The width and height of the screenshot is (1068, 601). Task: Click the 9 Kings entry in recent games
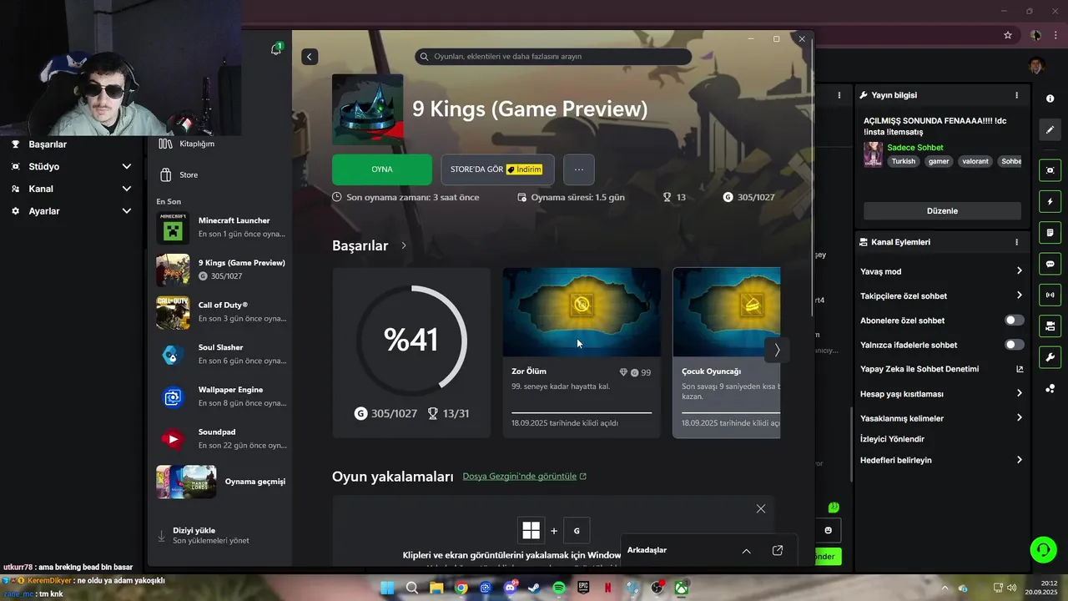(x=222, y=270)
